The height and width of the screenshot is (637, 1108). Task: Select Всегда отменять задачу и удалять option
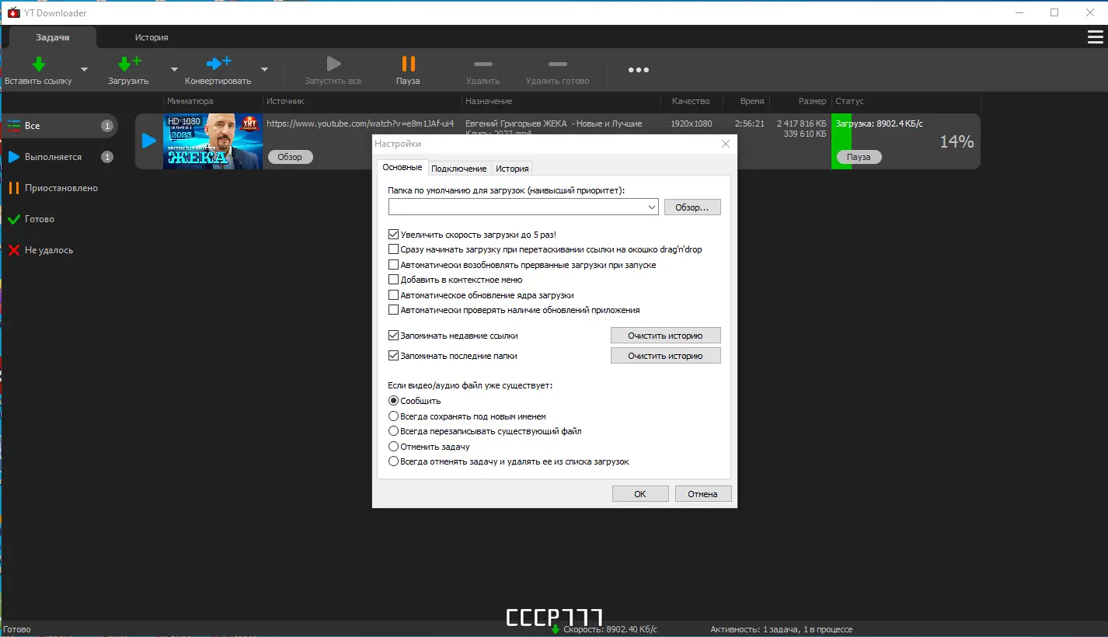[x=393, y=461]
